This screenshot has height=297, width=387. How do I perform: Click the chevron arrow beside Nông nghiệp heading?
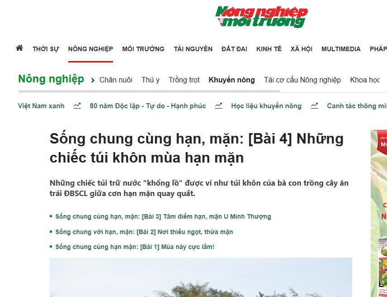(x=93, y=80)
